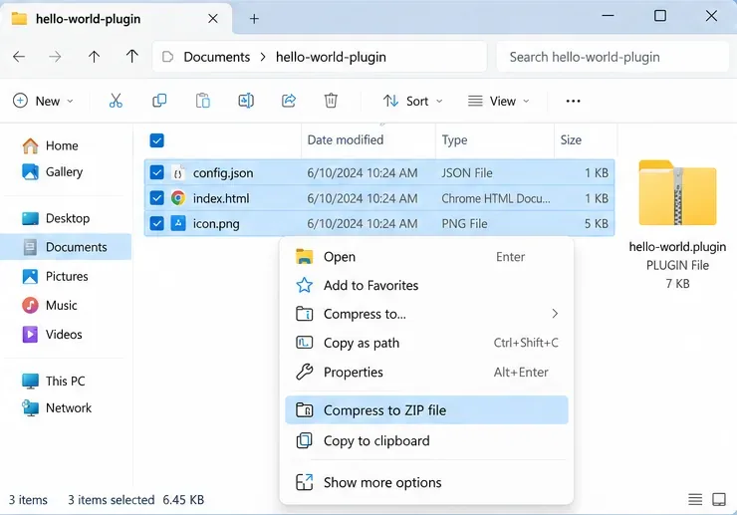Open the View dropdown
The width and height of the screenshot is (737, 515).
[499, 101]
